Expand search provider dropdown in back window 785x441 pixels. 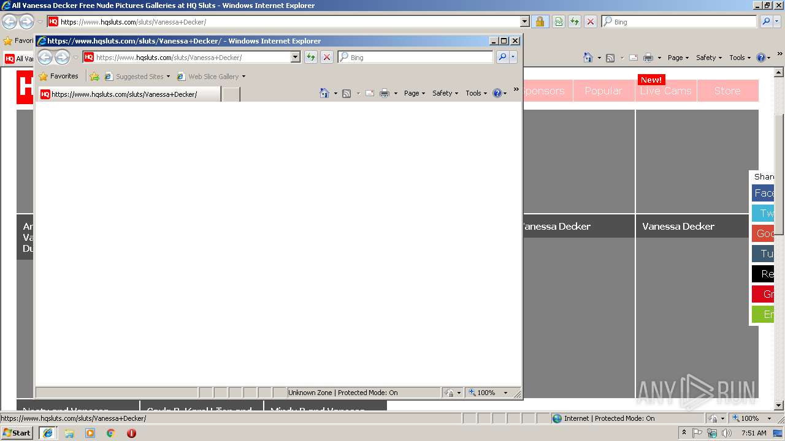[777, 21]
